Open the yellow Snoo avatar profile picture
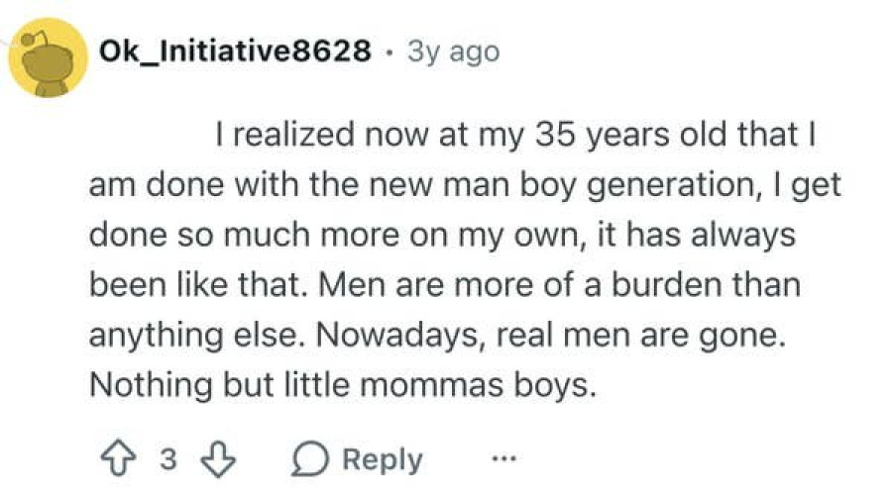 (x=49, y=57)
